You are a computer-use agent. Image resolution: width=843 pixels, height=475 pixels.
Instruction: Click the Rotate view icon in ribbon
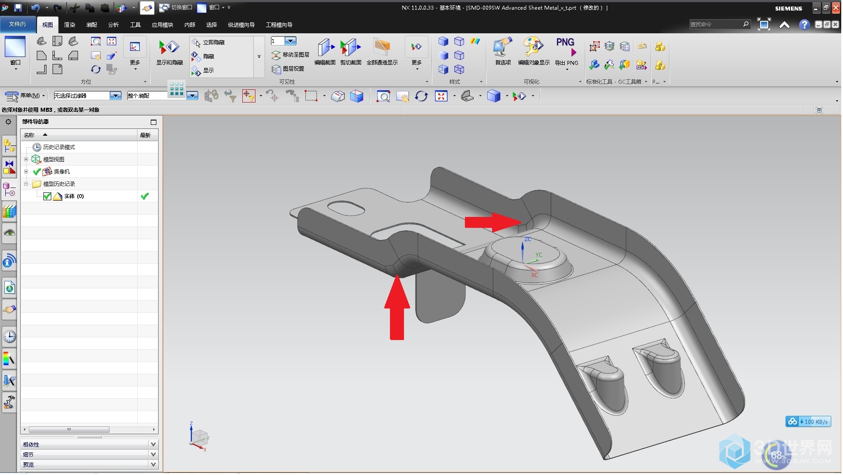click(96, 70)
